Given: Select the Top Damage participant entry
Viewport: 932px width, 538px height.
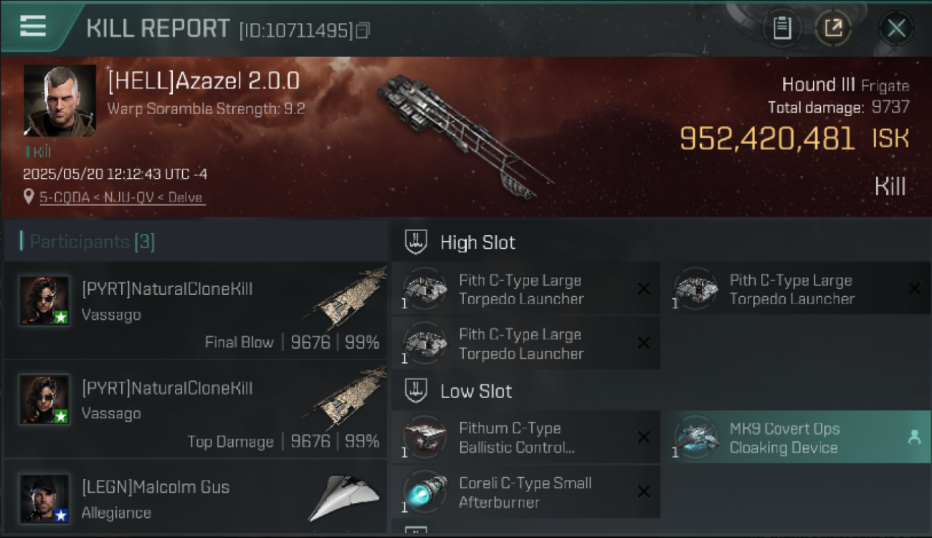Looking at the screenshot, I should 196,410.
